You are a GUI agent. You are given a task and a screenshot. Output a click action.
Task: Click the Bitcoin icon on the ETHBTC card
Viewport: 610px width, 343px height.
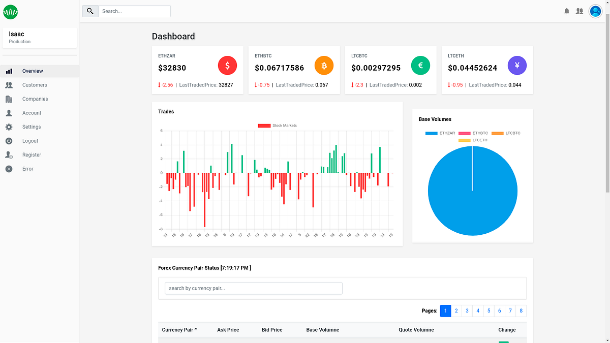324,65
